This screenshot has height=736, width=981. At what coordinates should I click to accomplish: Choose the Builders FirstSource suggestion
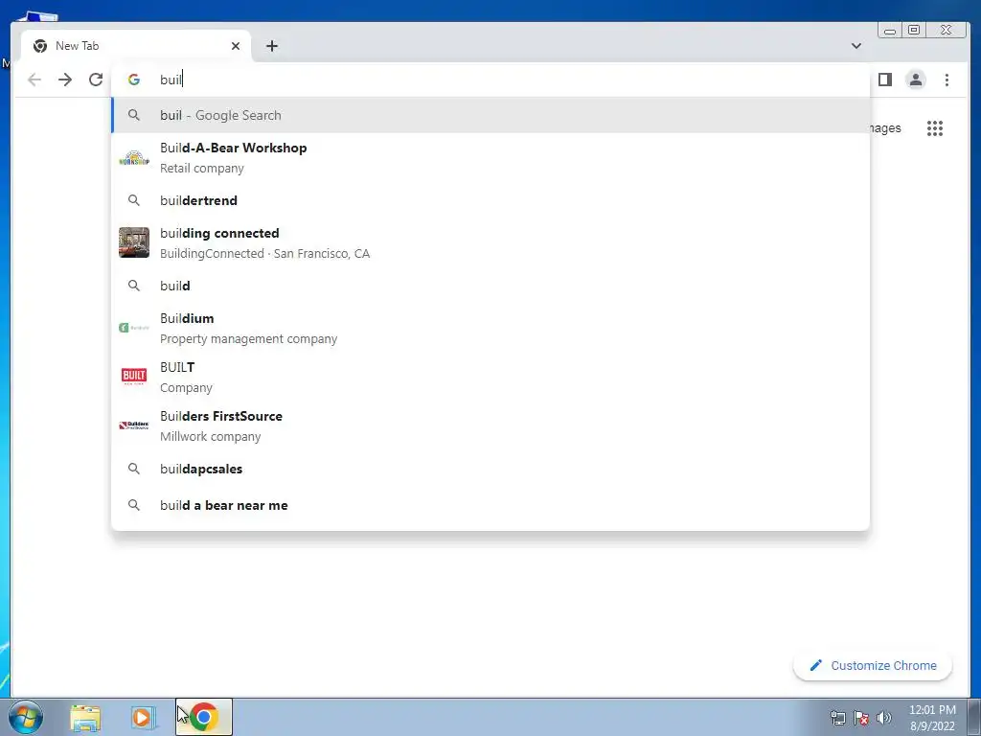490,425
